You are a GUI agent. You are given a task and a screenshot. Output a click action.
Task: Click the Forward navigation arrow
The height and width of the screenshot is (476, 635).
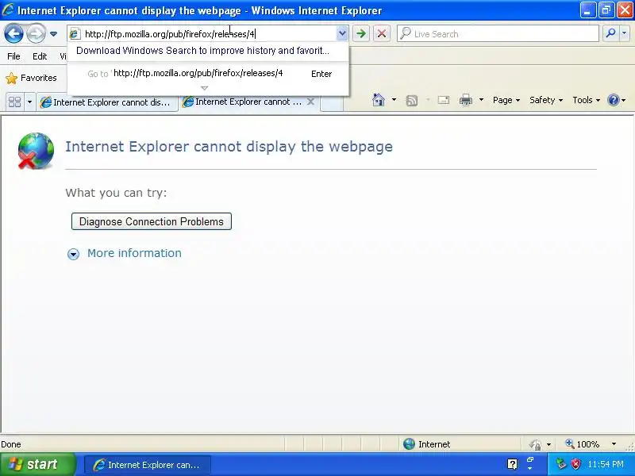coord(36,33)
